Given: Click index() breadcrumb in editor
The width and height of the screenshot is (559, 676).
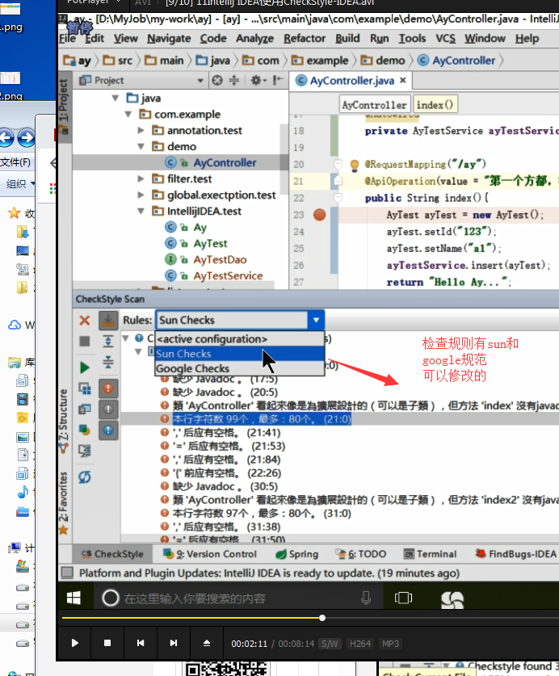Looking at the screenshot, I should pyautogui.click(x=435, y=105).
